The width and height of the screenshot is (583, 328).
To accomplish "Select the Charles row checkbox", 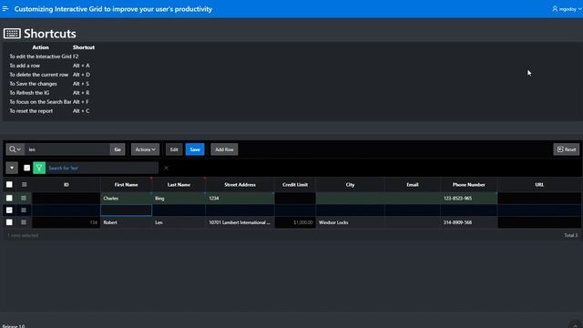I will pyautogui.click(x=9, y=199).
